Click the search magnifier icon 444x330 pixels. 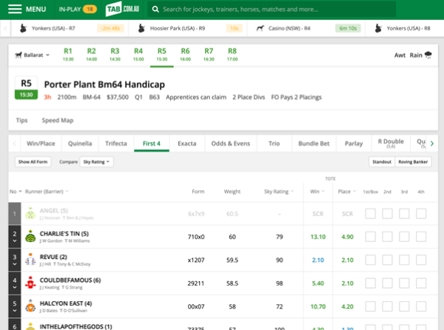pos(155,10)
